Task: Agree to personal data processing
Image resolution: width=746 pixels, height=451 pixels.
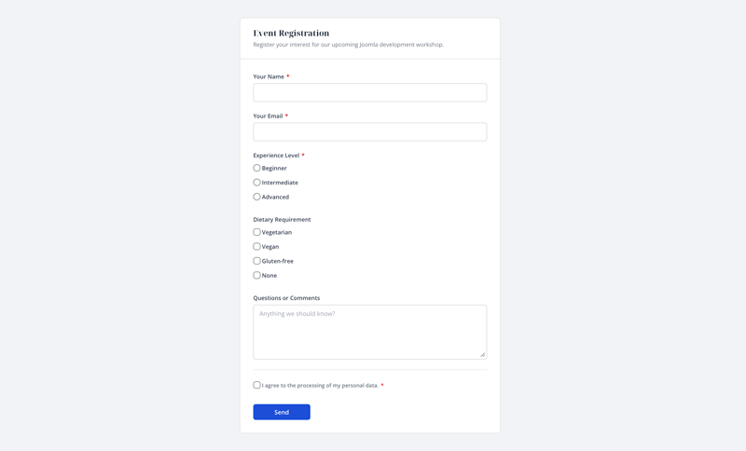Action: point(257,385)
